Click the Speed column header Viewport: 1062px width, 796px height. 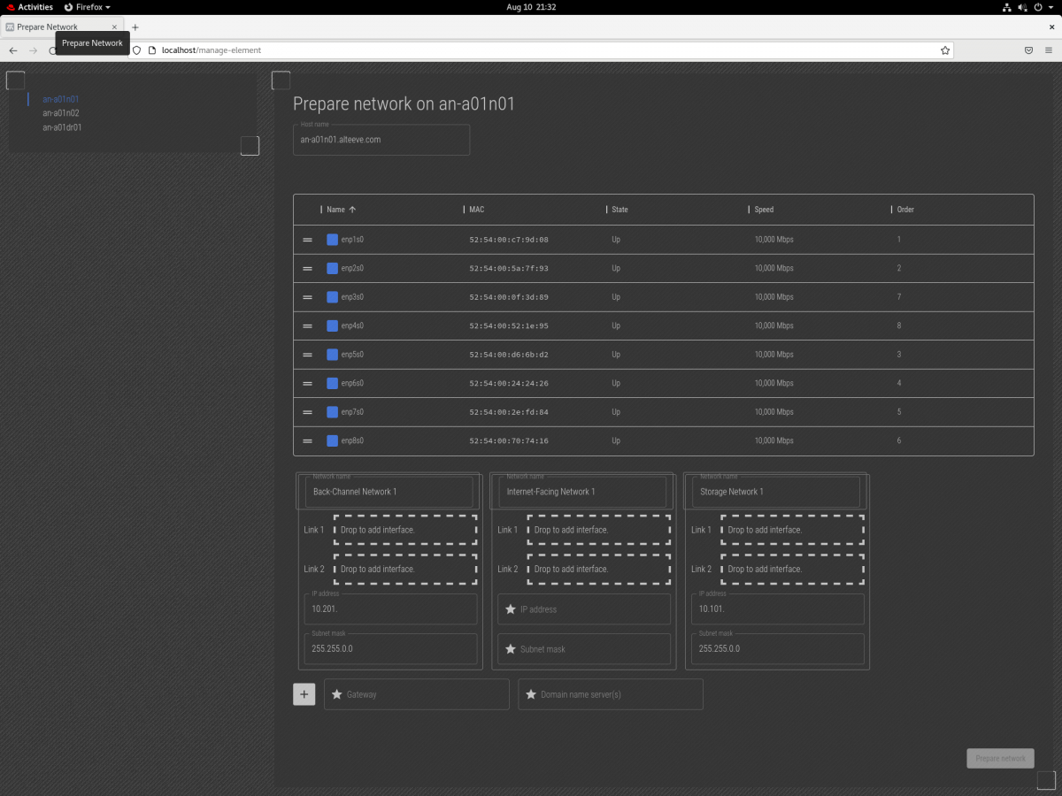(764, 210)
